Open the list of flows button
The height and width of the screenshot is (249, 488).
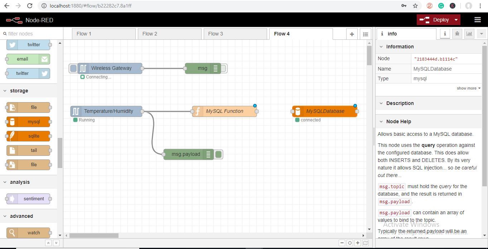tap(365, 34)
